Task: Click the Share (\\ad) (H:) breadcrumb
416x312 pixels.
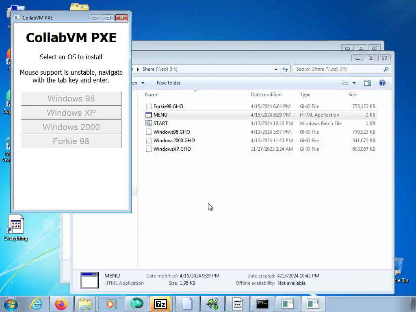Action: click(x=160, y=69)
